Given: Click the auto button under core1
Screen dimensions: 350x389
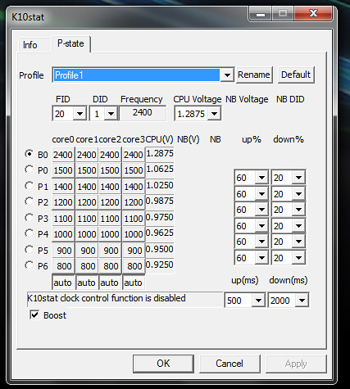Looking at the screenshot, I should (x=87, y=283).
